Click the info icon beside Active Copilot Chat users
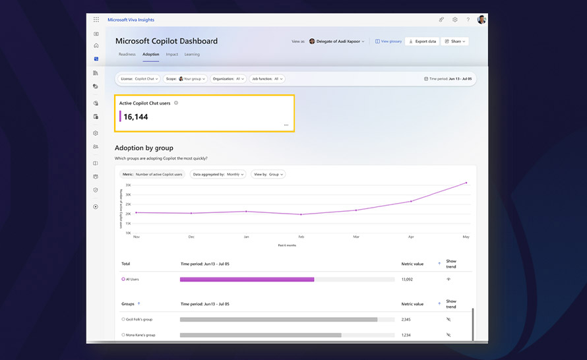 tap(176, 103)
